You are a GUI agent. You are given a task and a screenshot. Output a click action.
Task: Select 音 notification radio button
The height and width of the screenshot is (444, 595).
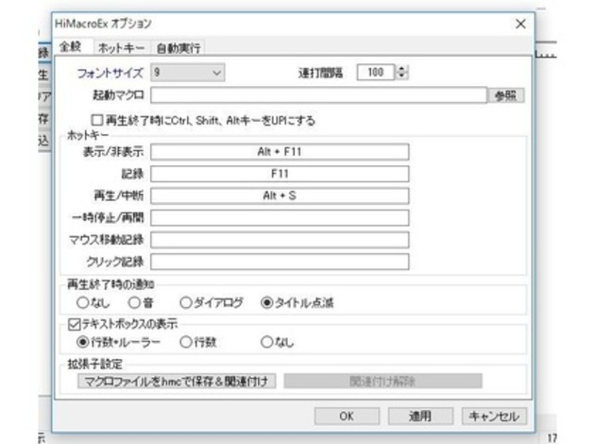pyautogui.click(x=134, y=302)
